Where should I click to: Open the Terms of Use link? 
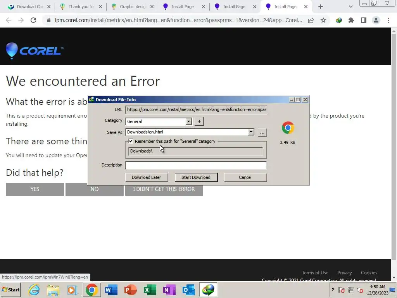click(x=315, y=273)
